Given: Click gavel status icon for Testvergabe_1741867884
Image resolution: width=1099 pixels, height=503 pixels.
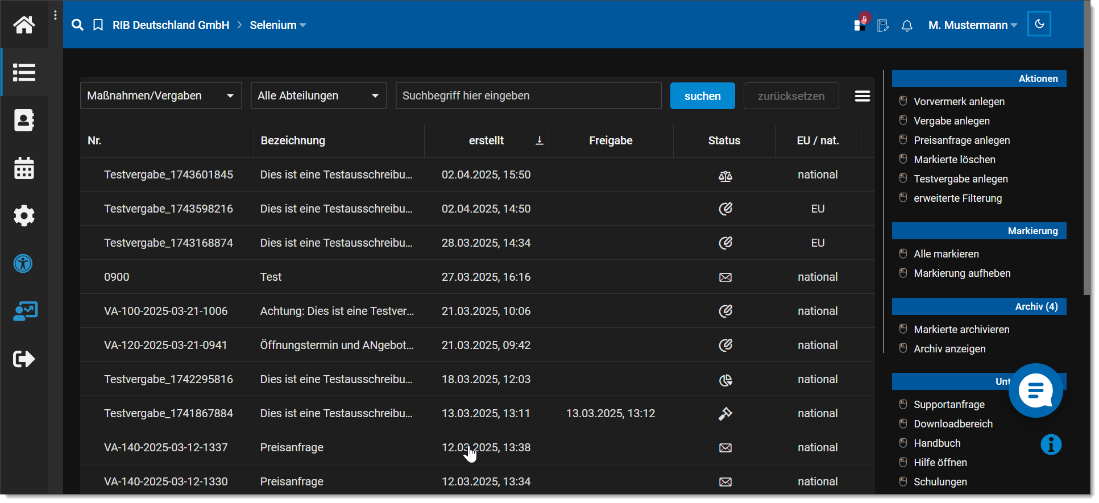Looking at the screenshot, I should 725,414.
